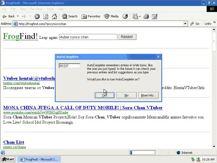Click the Print toolbar icon
The height and width of the screenshot is (163, 217).
coord(146,16)
